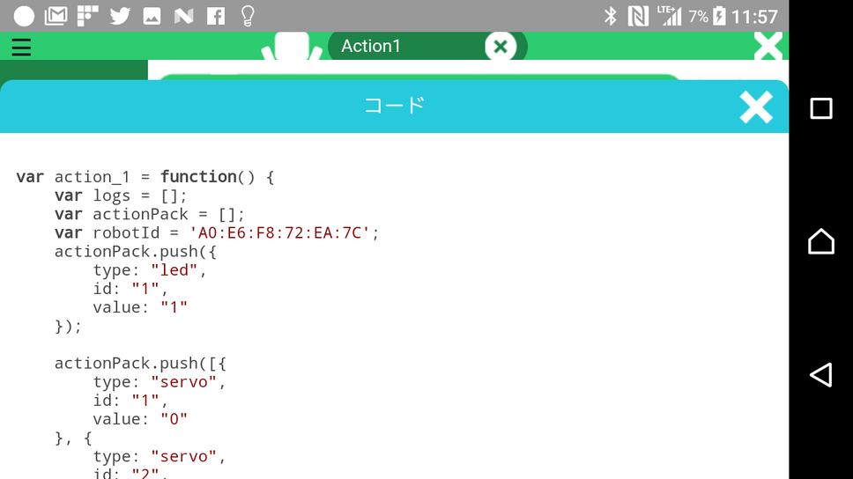
Task: Open the recent apps square button
Action: pyautogui.click(x=820, y=108)
